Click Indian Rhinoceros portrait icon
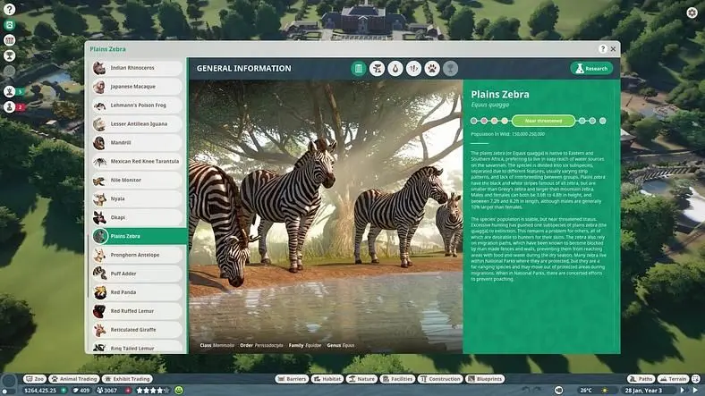Viewport: 705px width, 396px height. tap(99, 68)
